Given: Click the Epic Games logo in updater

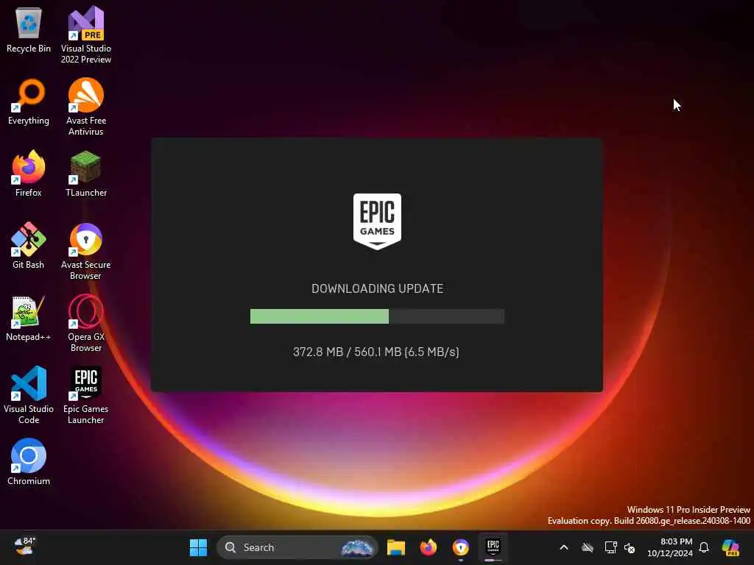Looking at the screenshot, I should [377, 221].
